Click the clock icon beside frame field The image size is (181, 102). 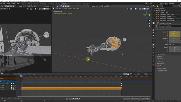[132, 99]
